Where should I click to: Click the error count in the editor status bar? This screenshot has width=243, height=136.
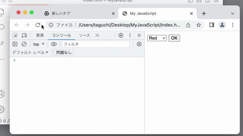(3, 121)
